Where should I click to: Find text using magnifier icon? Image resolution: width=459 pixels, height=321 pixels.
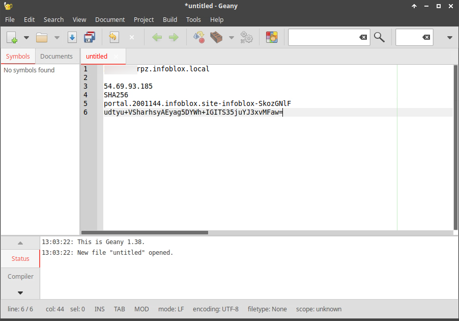click(x=380, y=37)
